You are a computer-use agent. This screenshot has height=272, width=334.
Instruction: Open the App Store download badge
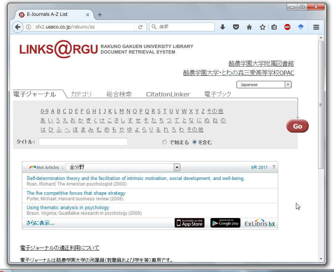pyautogui.click(x=189, y=223)
